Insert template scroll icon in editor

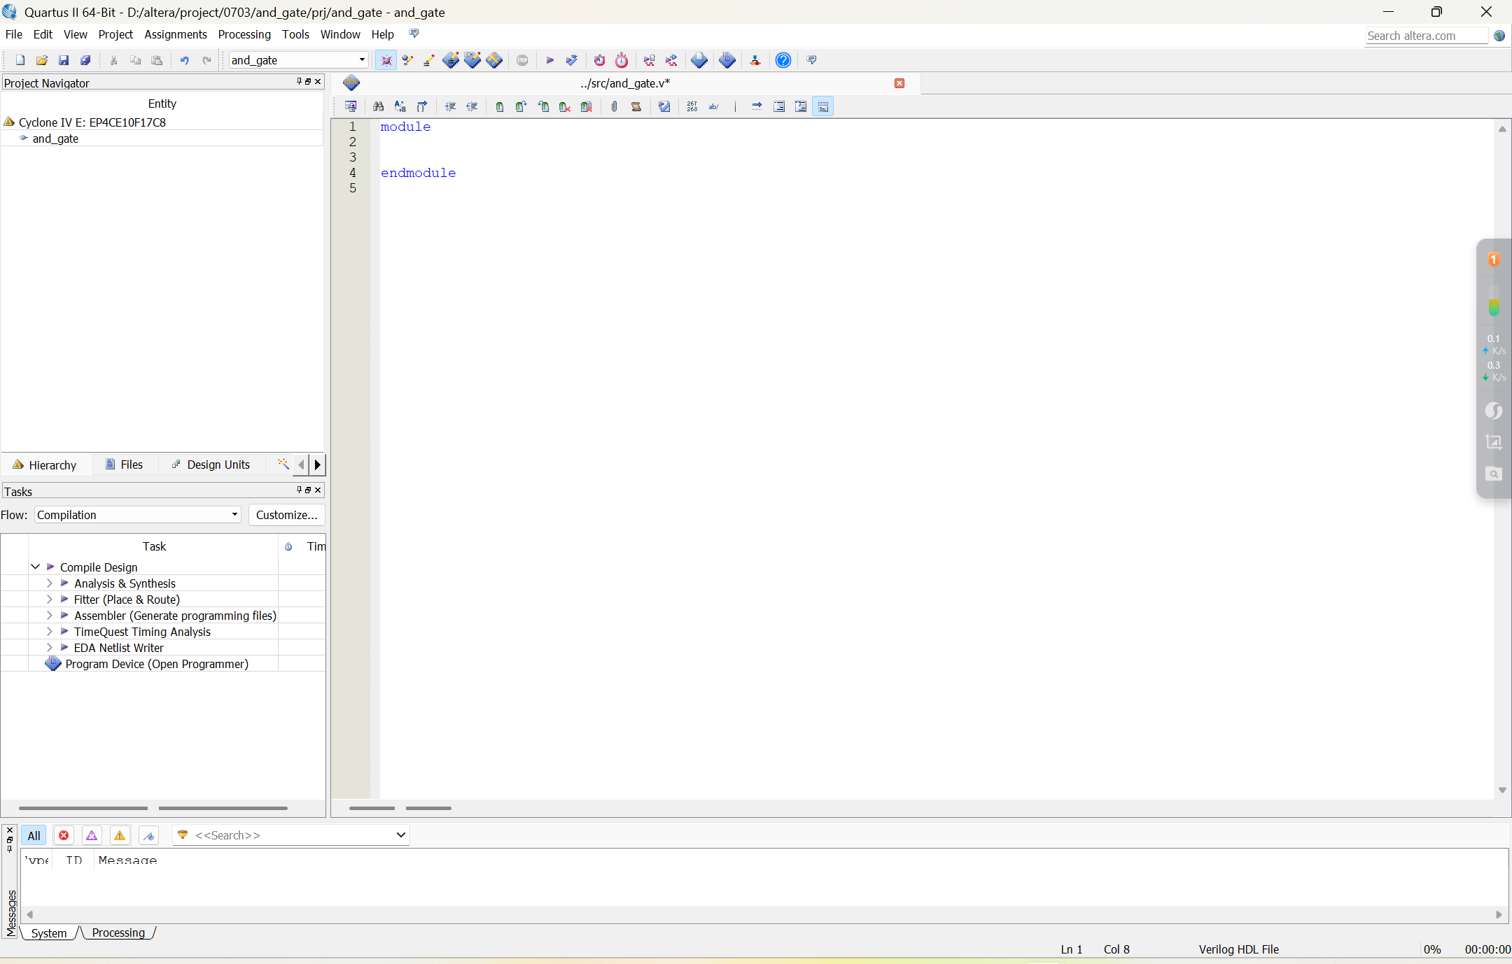636,106
